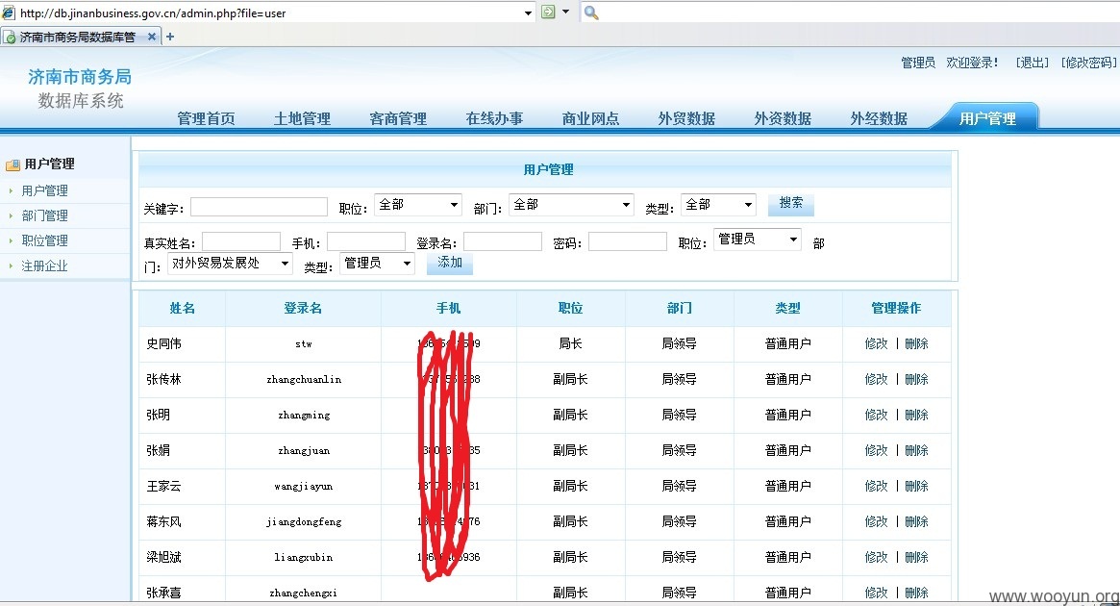
Task: Click 修改 for user 史同伟
Action: click(x=877, y=343)
